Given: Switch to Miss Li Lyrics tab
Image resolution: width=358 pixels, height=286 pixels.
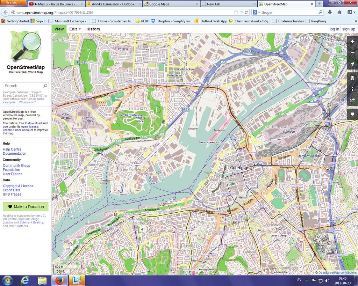Looking at the screenshot, I should pyautogui.click(x=56, y=4).
